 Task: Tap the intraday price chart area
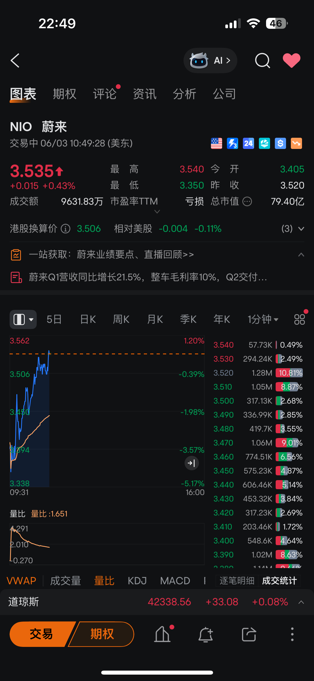[107, 412]
